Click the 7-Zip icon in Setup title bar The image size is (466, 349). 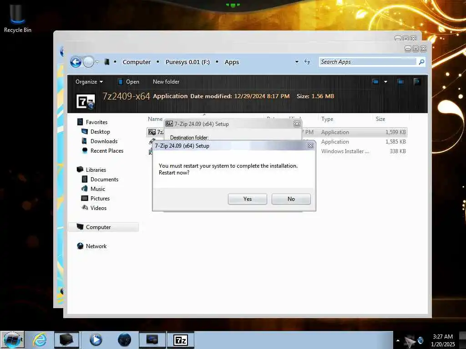(x=169, y=124)
